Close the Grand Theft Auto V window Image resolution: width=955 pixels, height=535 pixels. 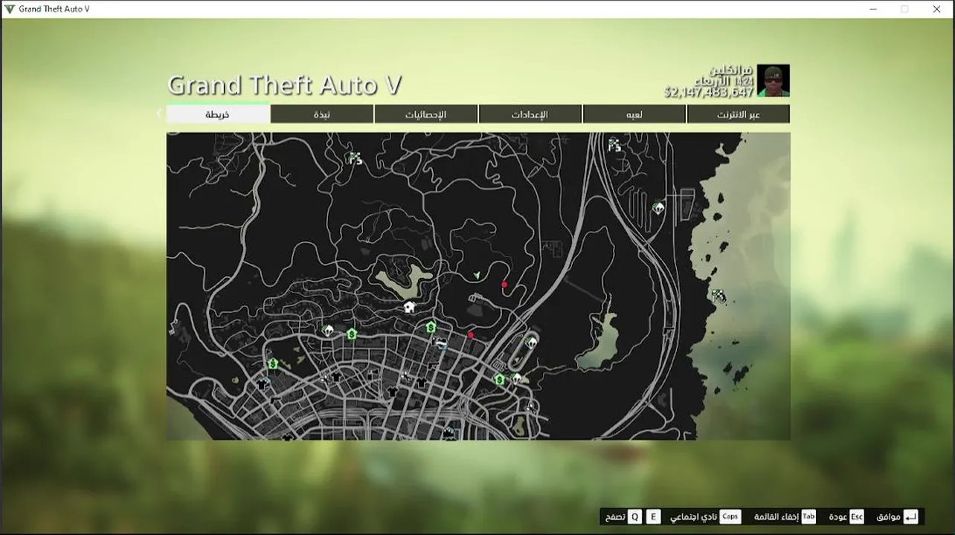[937, 9]
